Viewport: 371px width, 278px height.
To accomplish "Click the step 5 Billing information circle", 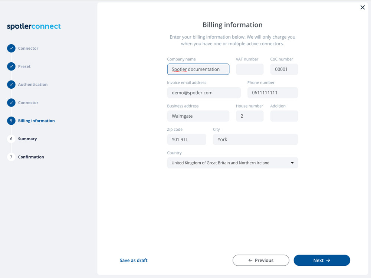I will (x=11, y=121).
